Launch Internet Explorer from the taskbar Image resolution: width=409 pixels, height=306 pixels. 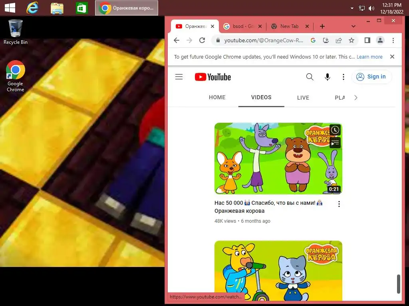(x=32, y=8)
